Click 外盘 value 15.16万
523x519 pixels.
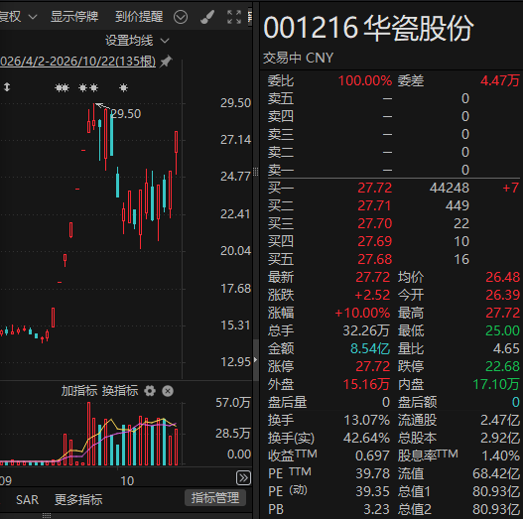[x=366, y=385]
